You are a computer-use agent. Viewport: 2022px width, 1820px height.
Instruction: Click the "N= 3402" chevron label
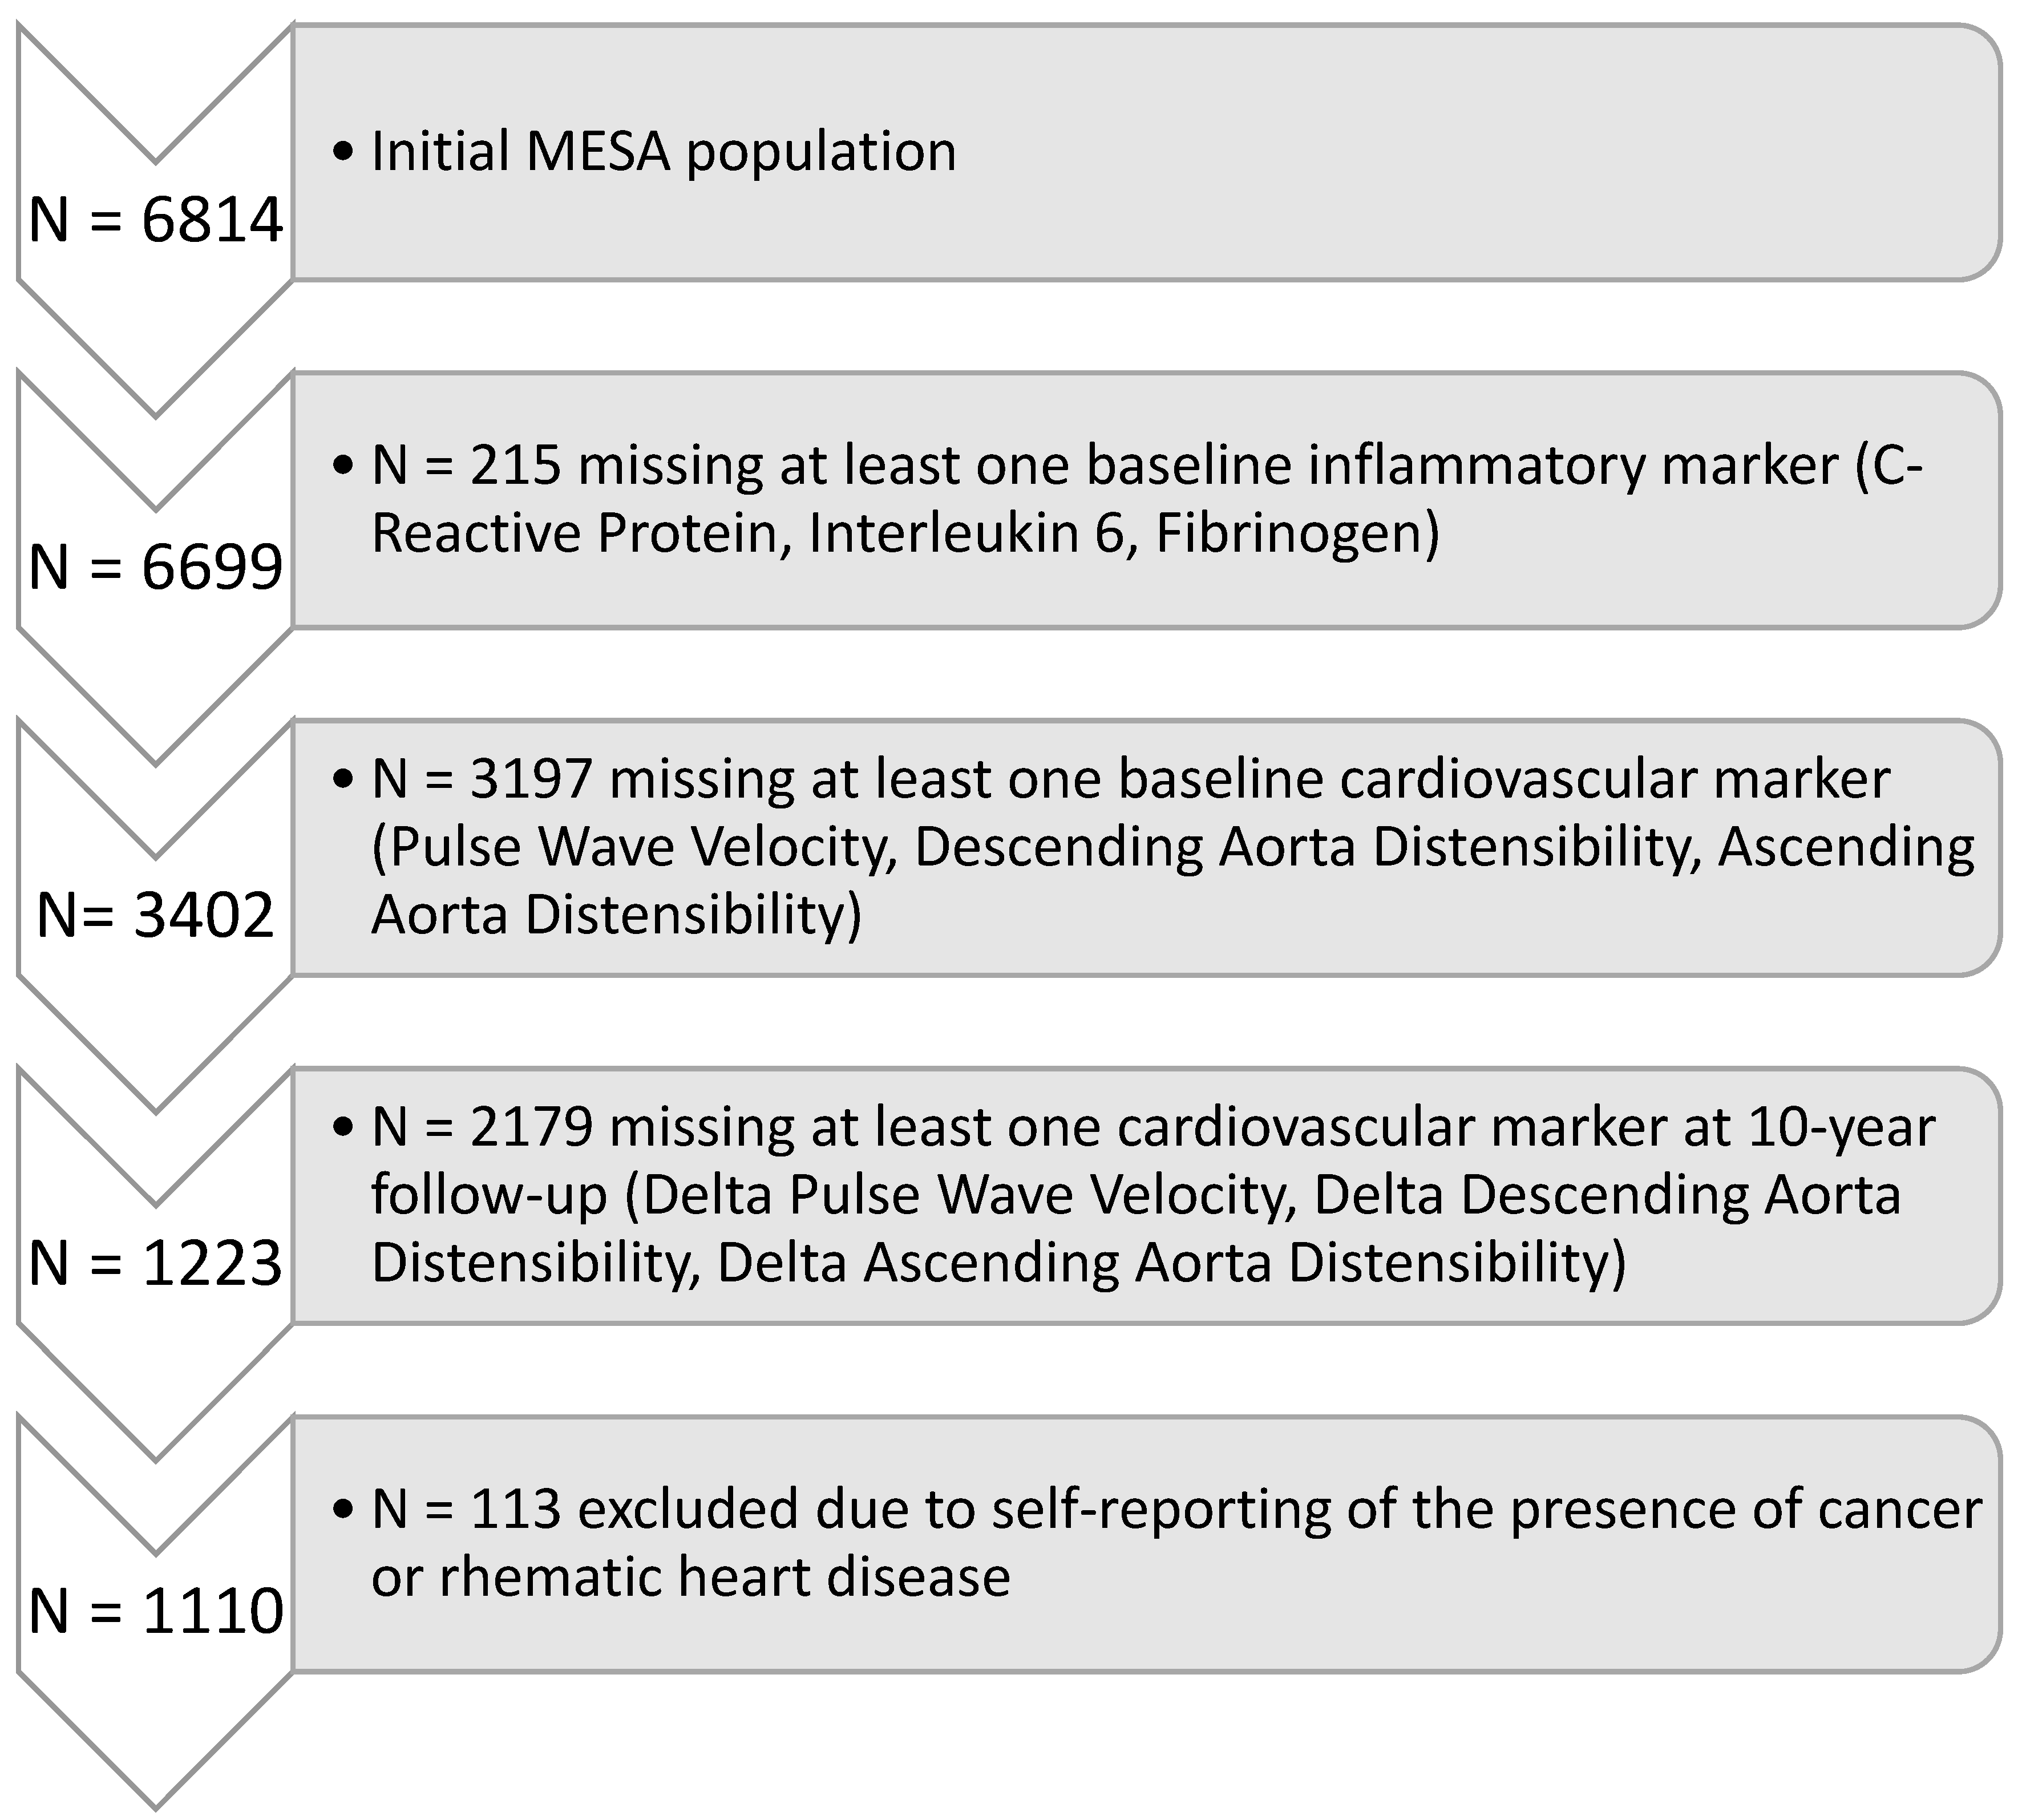point(156,915)
